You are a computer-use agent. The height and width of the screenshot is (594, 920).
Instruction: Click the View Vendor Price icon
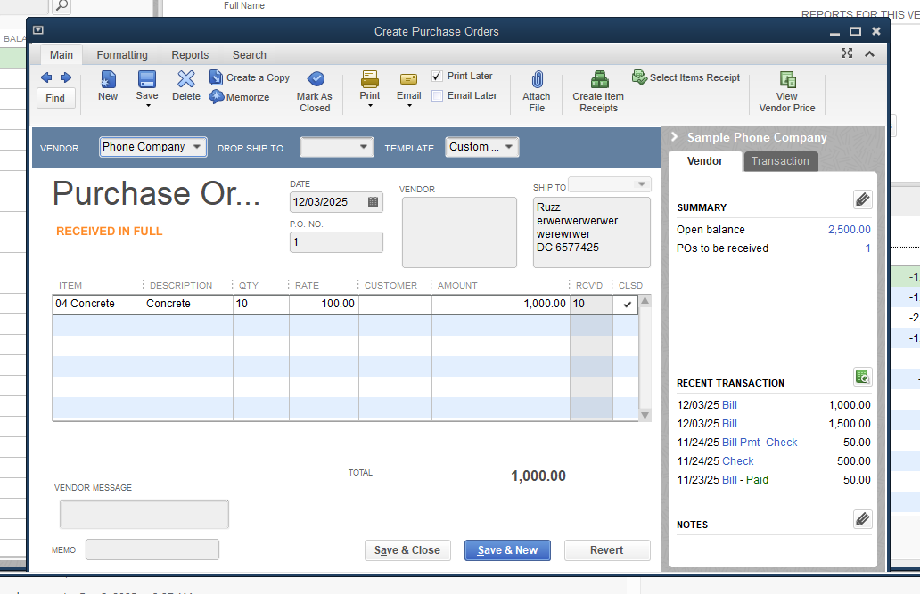click(x=787, y=80)
